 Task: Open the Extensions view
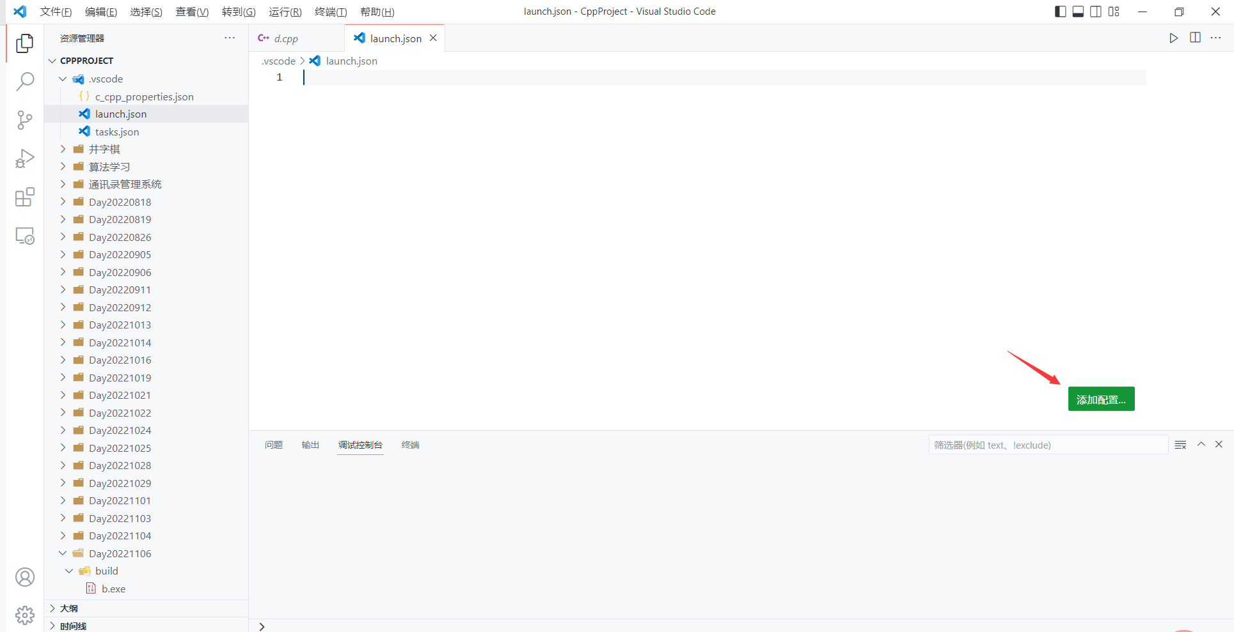tap(24, 197)
